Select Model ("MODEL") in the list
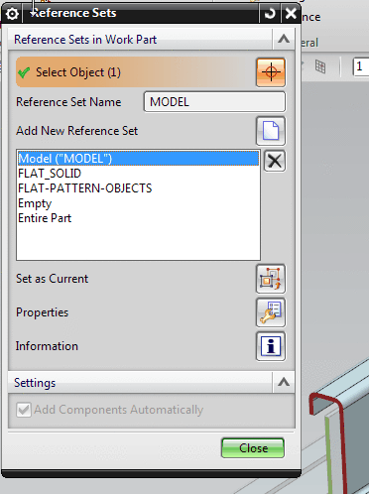Image resolution: width=369 pixels, height=494 pixels. pos(138,159)
